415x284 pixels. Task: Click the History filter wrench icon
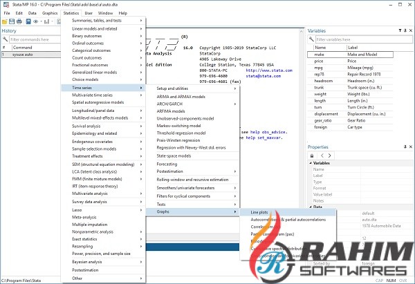click(5, 39)
